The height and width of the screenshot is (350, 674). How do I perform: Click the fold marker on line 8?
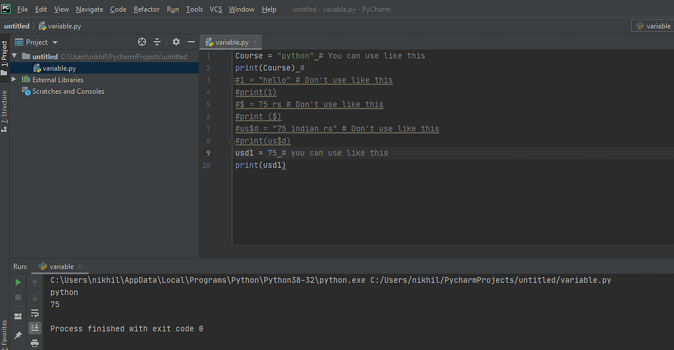tap(232, 141)
